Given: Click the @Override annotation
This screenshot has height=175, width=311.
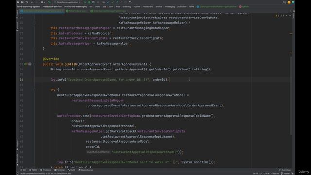Looking at the screenshot, I should [51, 59].
